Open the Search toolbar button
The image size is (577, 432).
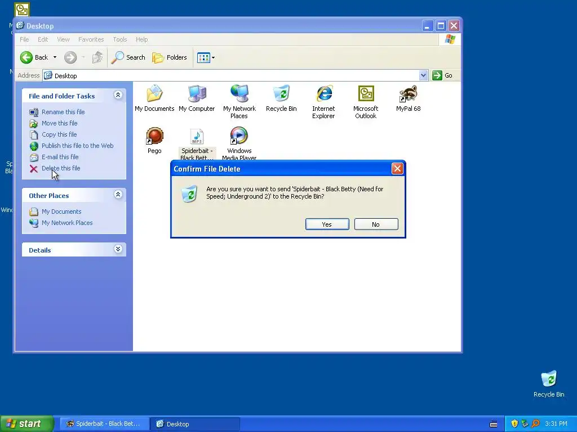pos(128,57)
